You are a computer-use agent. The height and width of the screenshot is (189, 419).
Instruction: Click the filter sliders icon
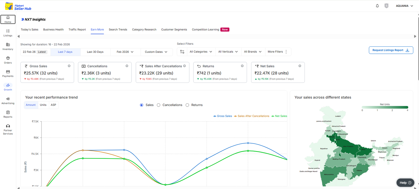pyautogui.click(x=182, y=52)
